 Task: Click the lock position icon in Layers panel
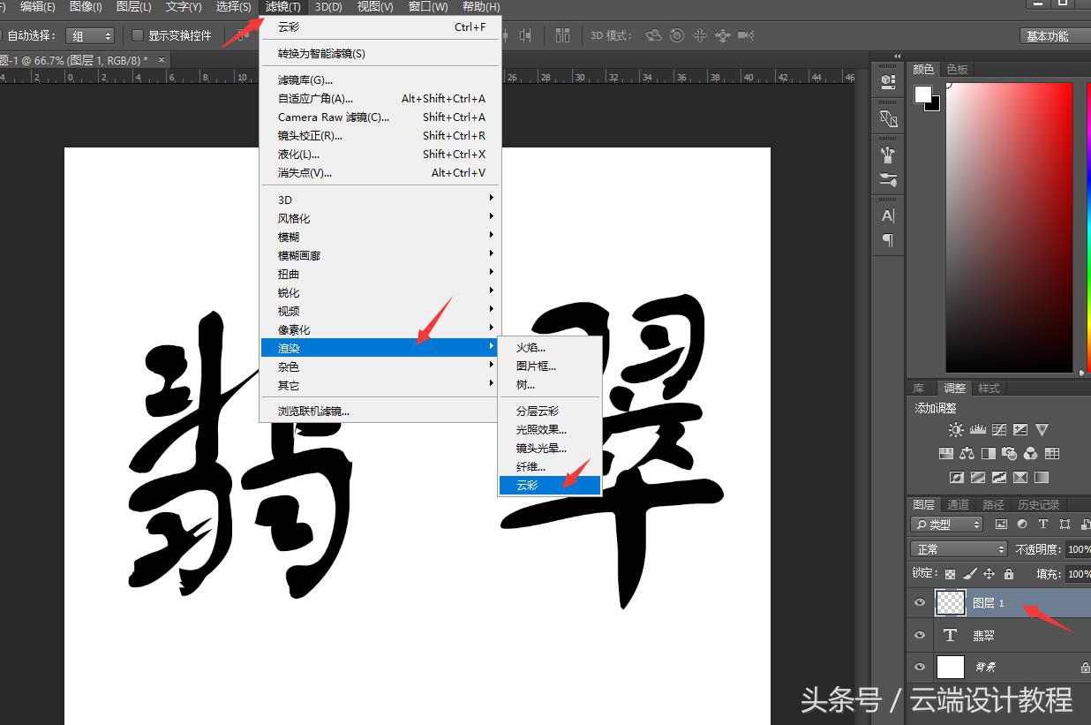(989, 573)
